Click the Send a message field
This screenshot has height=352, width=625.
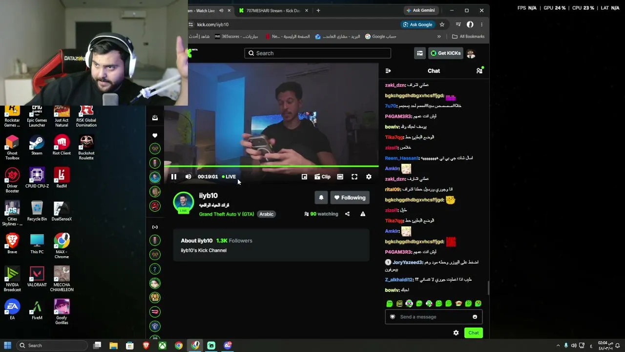tap(434, 317)
